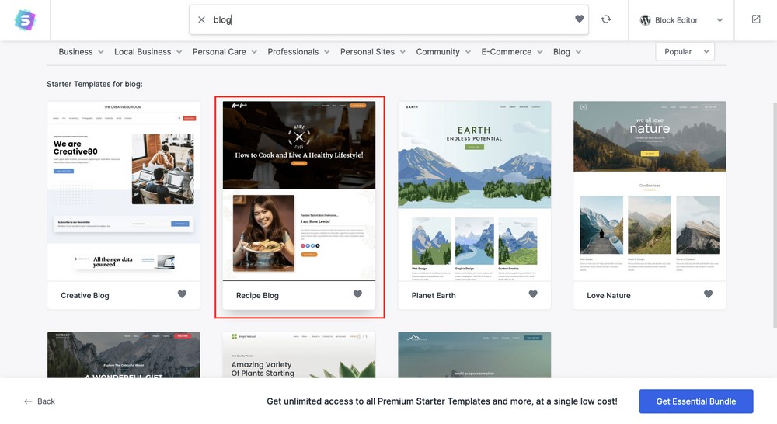The width and height of the screenshot is (777, 424).
Task: Click the Love Nature title text
Action: [608, 295]
